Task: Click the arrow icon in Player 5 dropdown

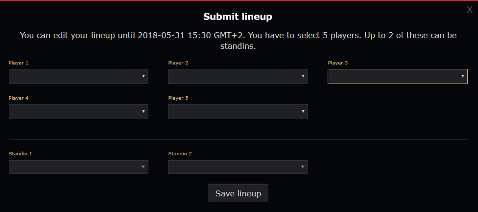Action: [303, 111]
